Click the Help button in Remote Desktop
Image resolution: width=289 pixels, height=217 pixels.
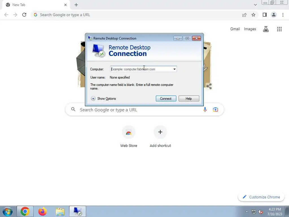pyautogui.click(x=189, y=99)
